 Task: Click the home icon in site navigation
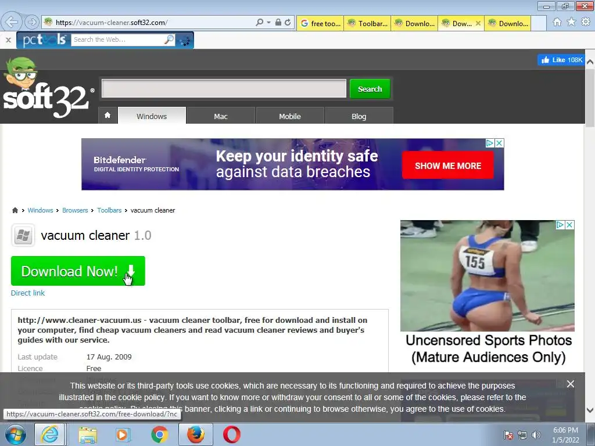pyautogui.click(x=107, y=116)
